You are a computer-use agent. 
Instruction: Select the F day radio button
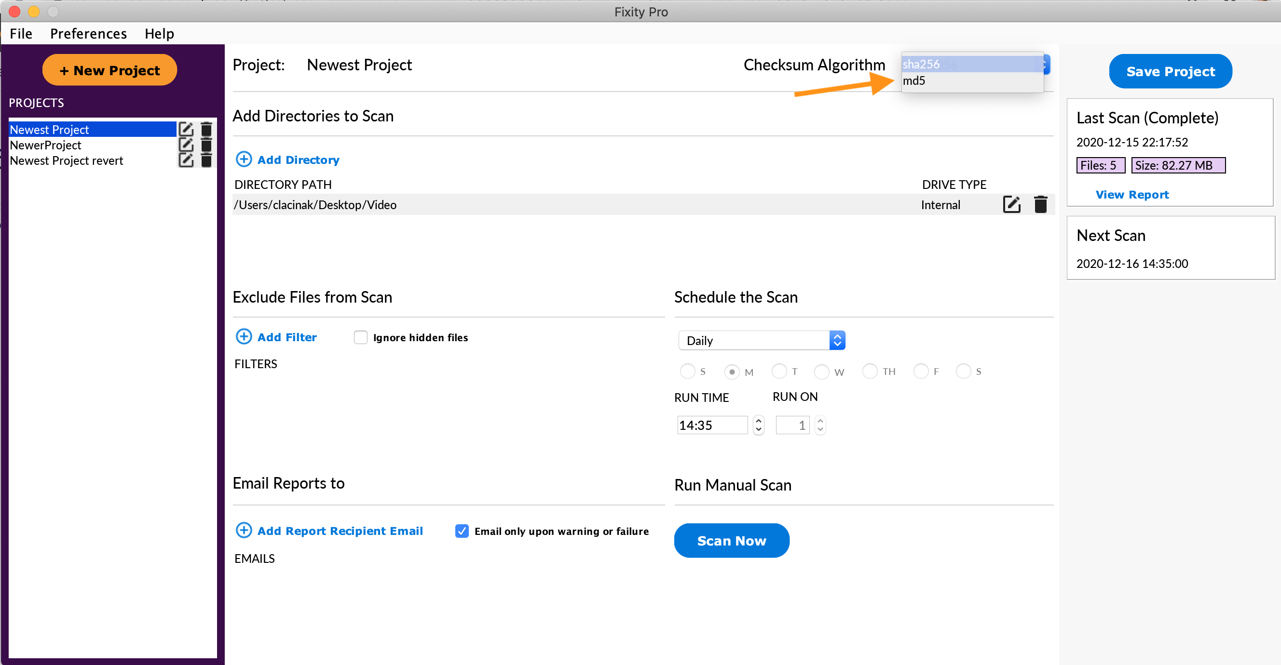[x=922, y=371]
